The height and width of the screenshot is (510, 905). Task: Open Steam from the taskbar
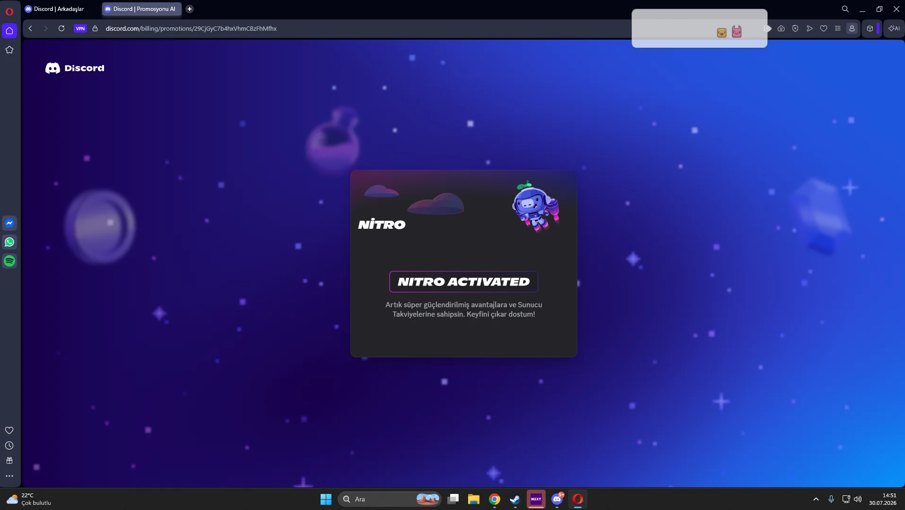coord(515,499)
